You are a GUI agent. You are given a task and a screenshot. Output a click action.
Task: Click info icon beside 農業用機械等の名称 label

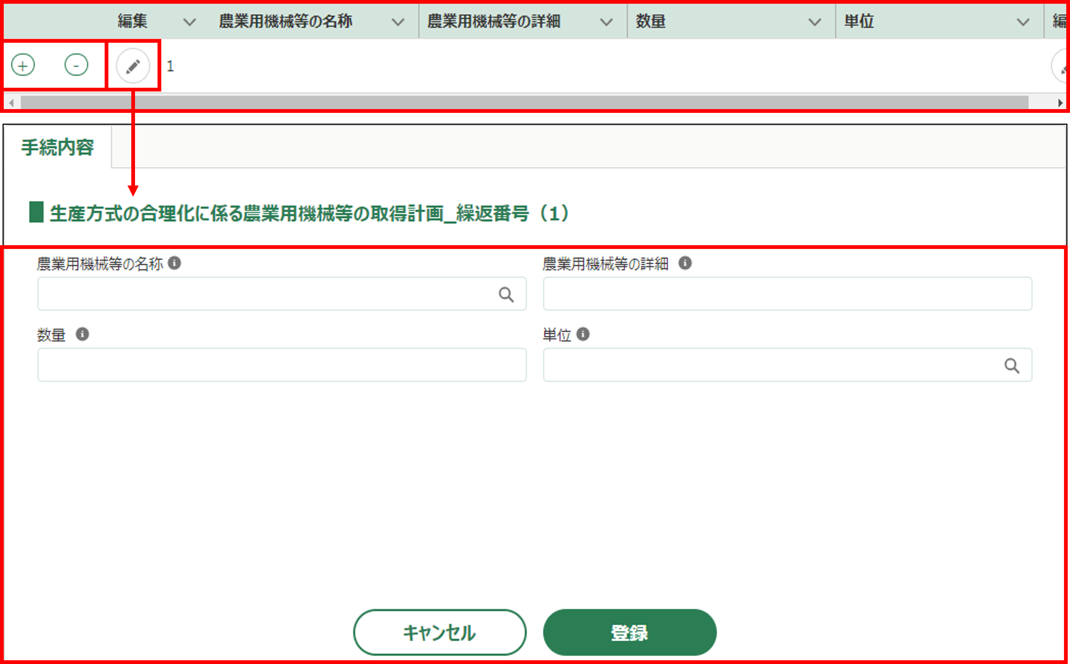[174, 263]
